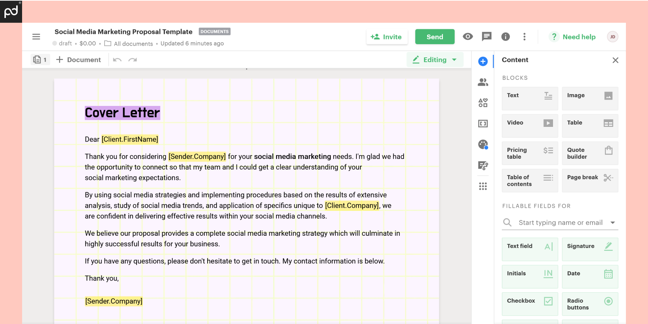Add a Pricing table block
This screenshot has width=648, height=324.
pos(530,153)
